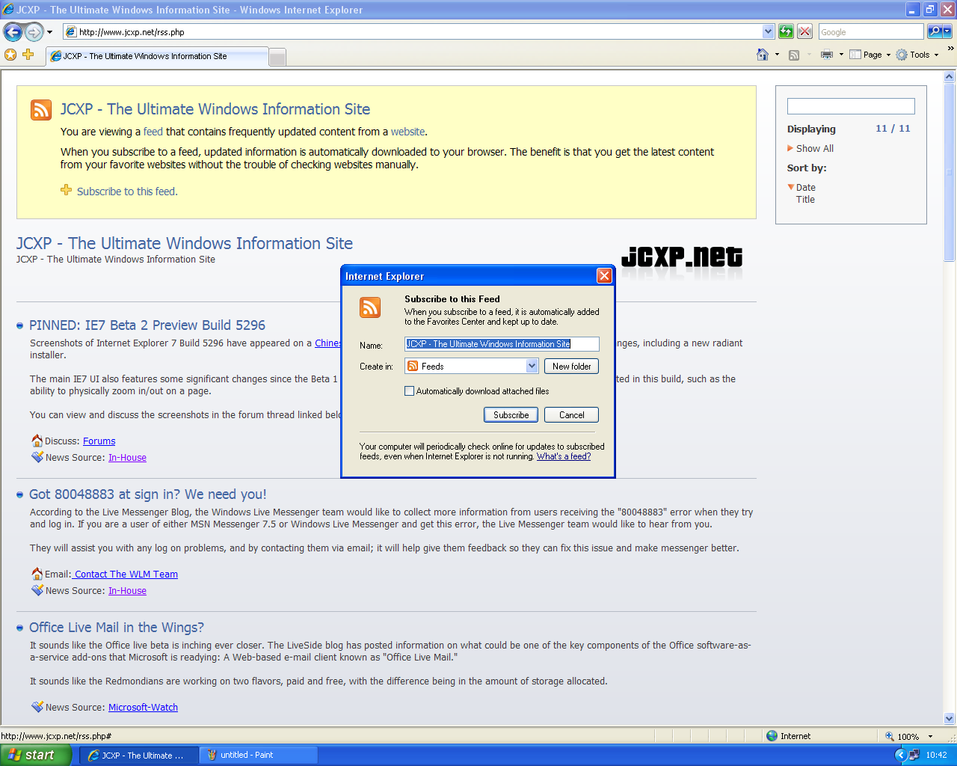Open the Windows Start menu
957x766 pixels.
(x=36, y=756)
